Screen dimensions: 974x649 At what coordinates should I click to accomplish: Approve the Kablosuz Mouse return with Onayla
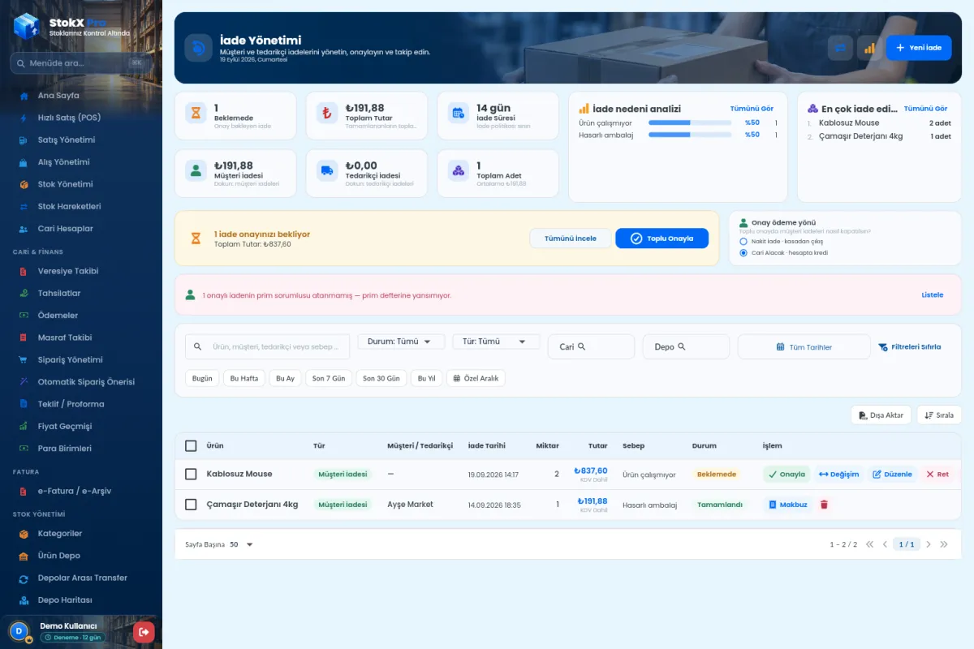787,474
